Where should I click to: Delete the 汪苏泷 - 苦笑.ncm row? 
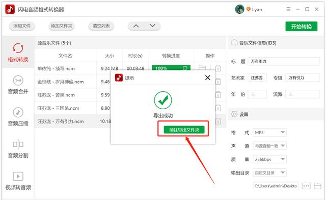[218, 95]
